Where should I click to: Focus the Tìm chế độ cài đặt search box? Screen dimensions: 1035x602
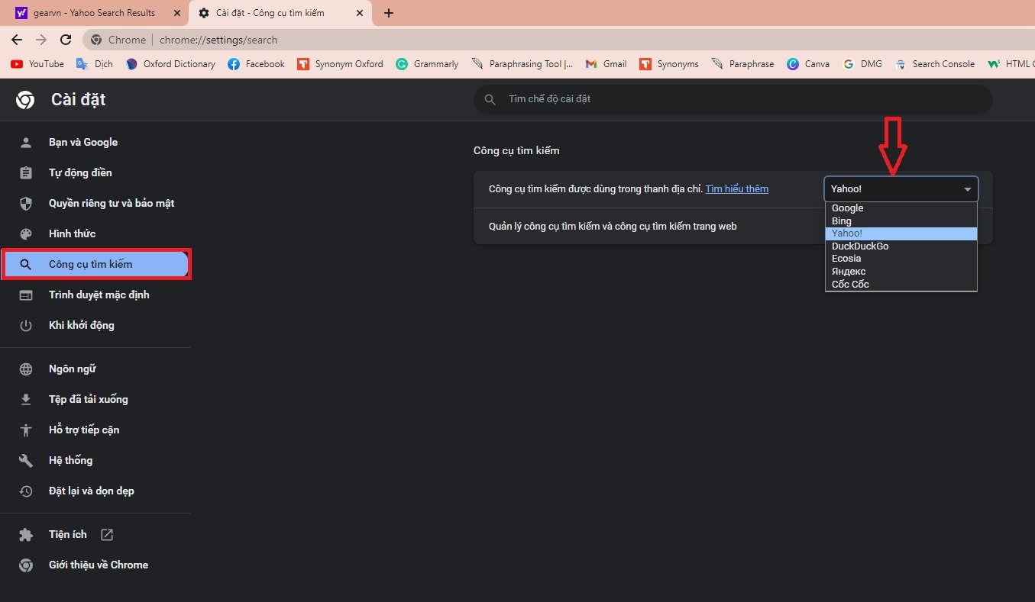733,99
